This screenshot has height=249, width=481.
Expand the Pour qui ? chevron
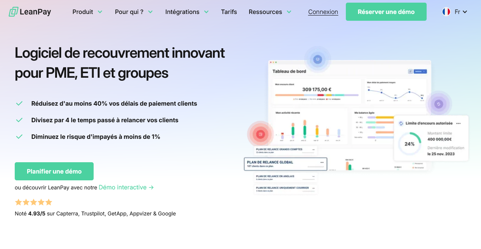pos(150,12)
